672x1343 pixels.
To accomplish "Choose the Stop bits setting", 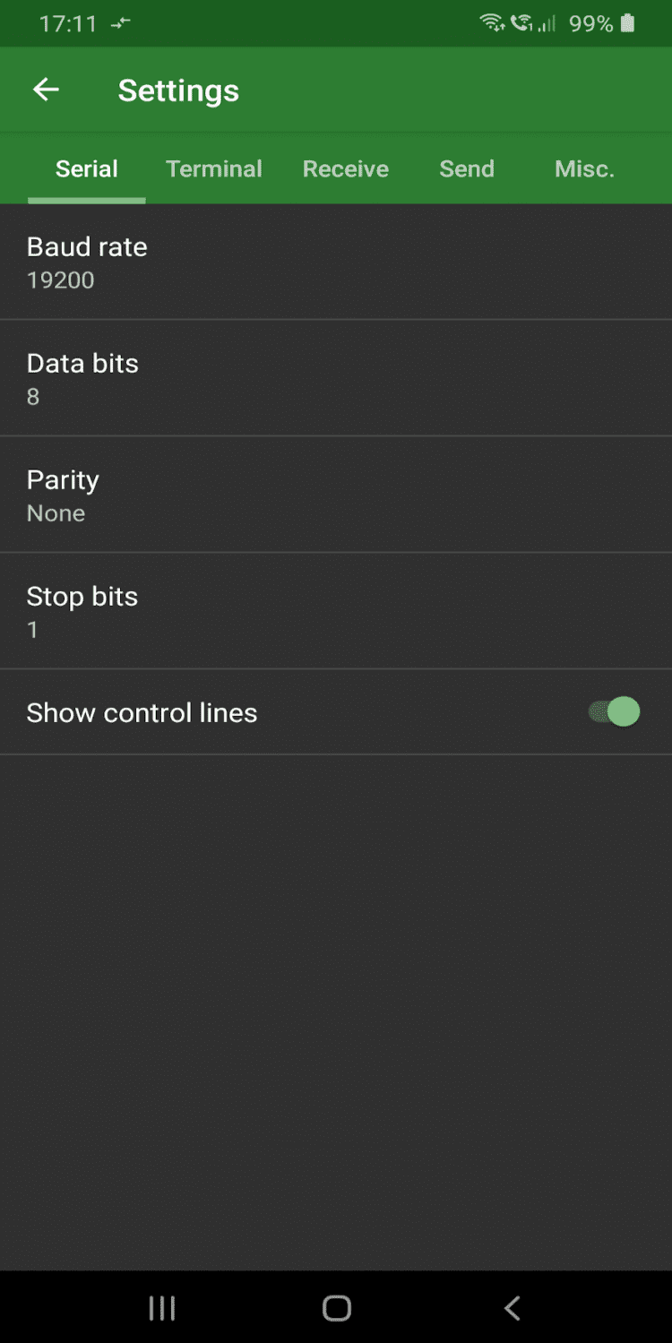I will (x=336, y=611).
